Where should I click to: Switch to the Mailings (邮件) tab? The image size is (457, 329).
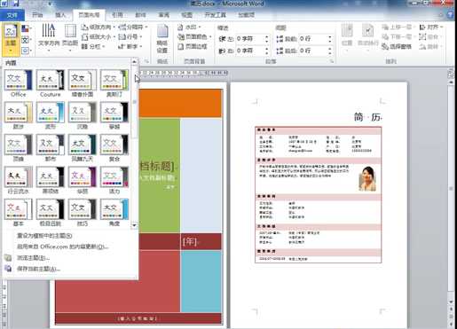[x=140, y=15]
